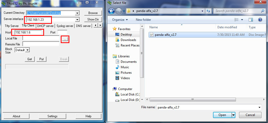Click the local file browse ellipsis button
Viewport: 268px width, 123px height.
click(x=65, y=39)
